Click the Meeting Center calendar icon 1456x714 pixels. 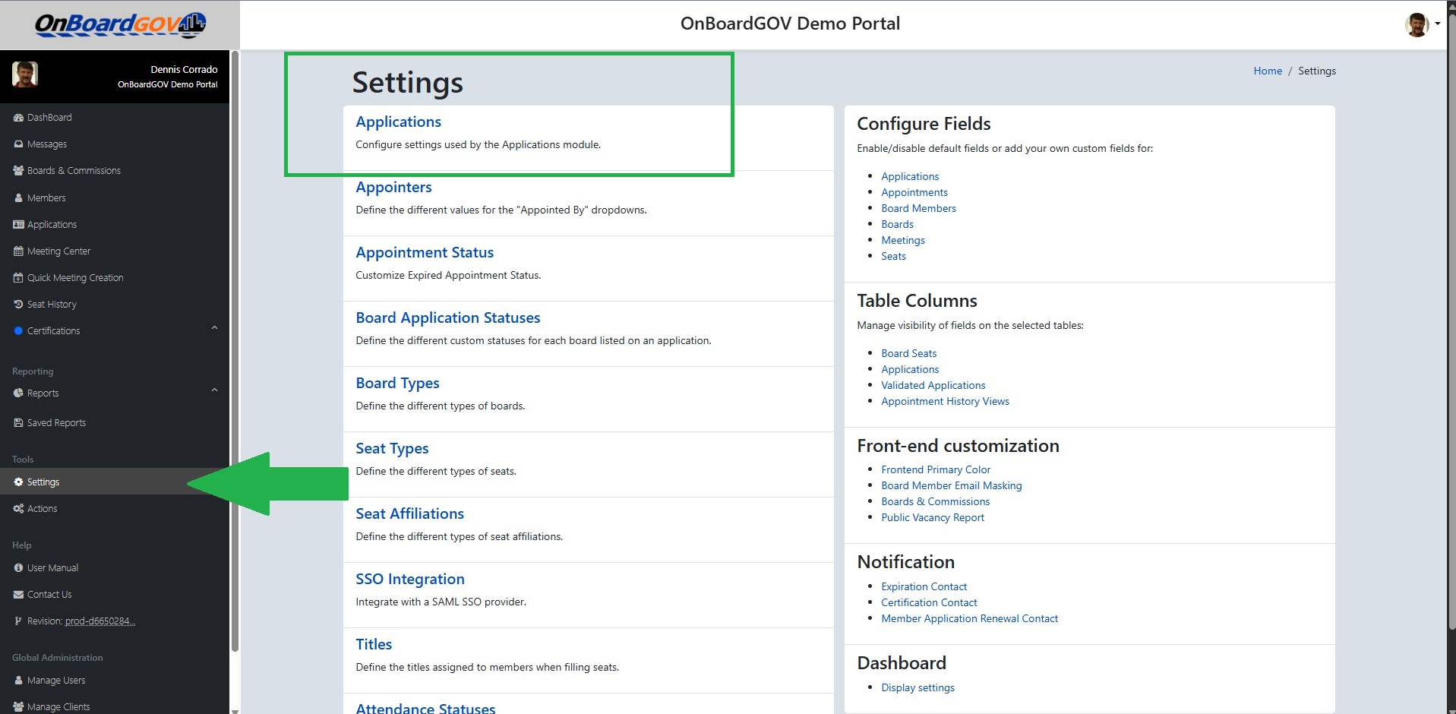[x=18, y=251]
